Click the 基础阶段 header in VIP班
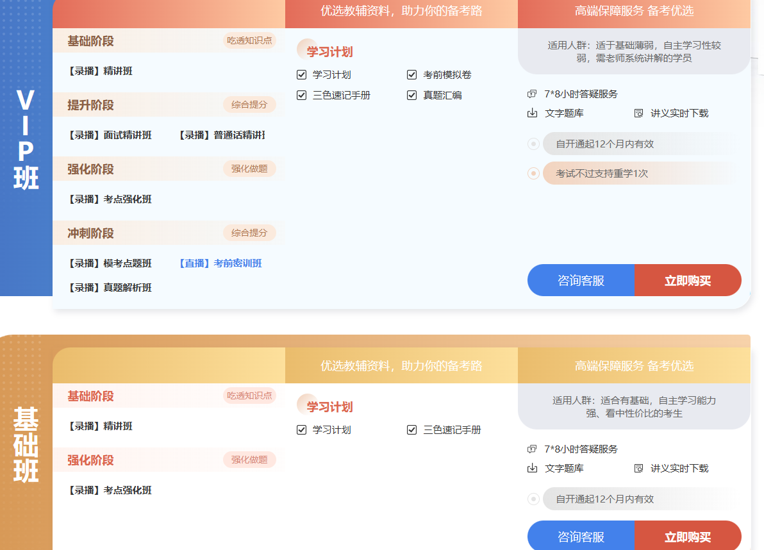The image size is (764, 550). point(90,42)
